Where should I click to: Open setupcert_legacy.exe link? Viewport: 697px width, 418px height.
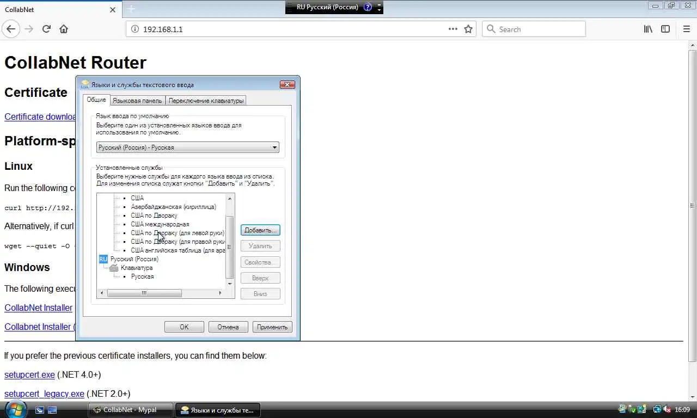point(44,394)
